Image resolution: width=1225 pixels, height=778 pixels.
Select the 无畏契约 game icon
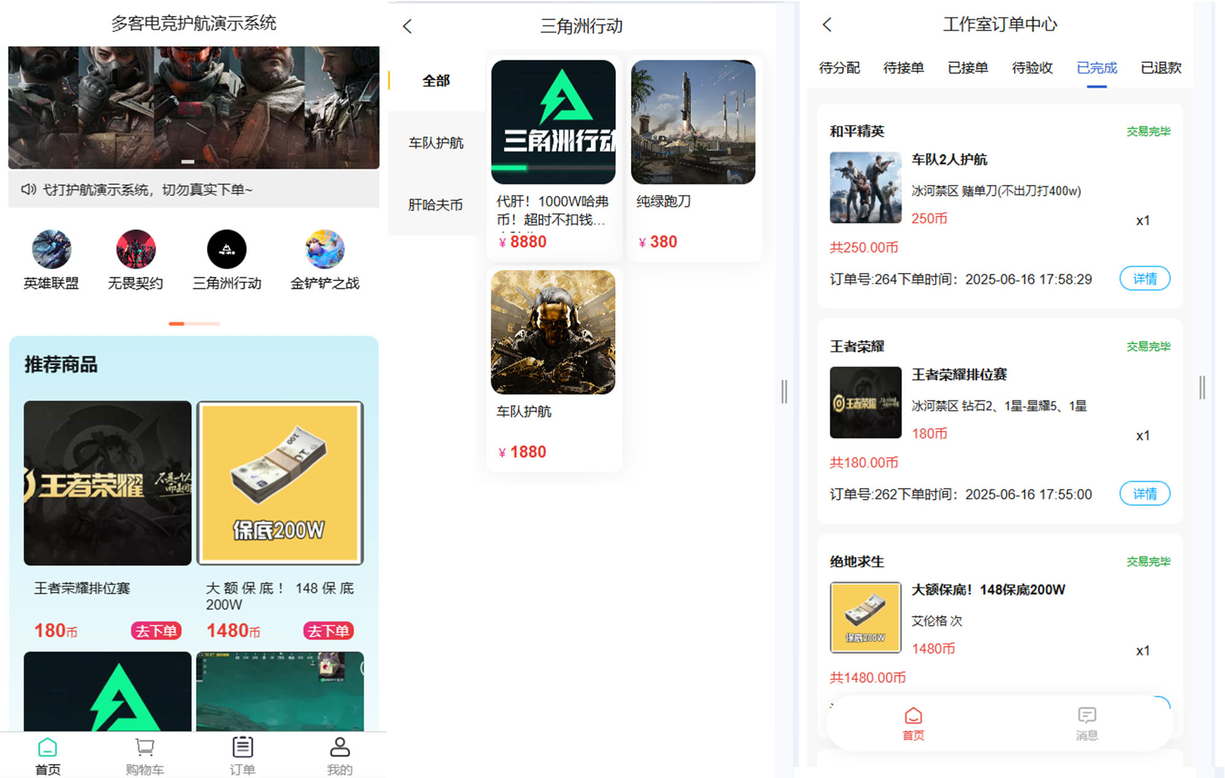pos(135,250)
